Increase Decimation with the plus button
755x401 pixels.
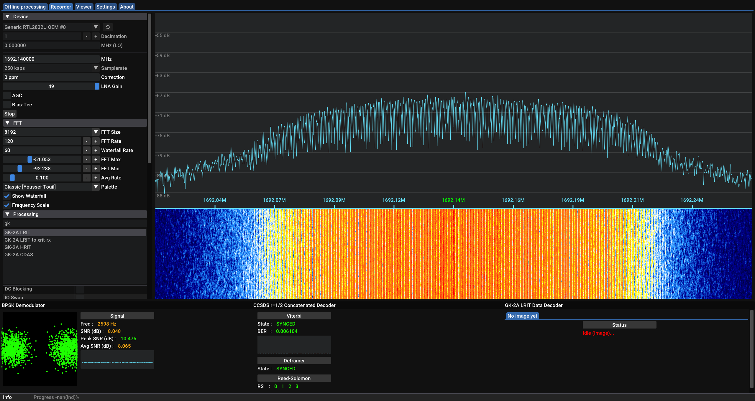point(96,36)
